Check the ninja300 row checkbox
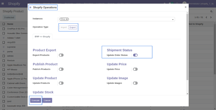 4,42
